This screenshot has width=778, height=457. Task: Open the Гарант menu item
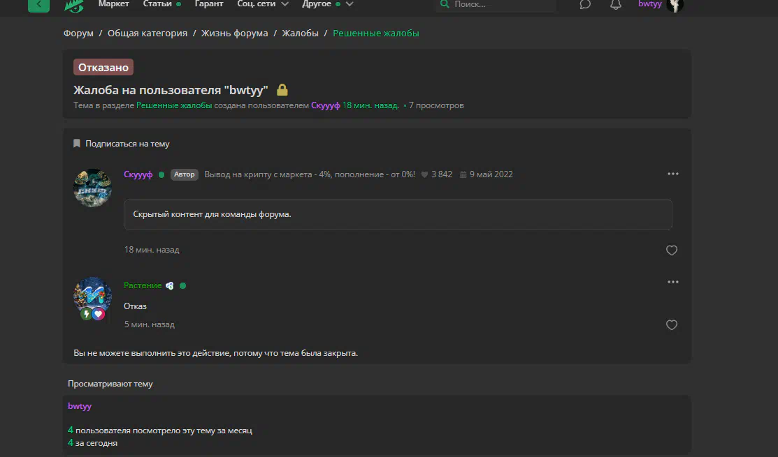click(x=209, y=4)
